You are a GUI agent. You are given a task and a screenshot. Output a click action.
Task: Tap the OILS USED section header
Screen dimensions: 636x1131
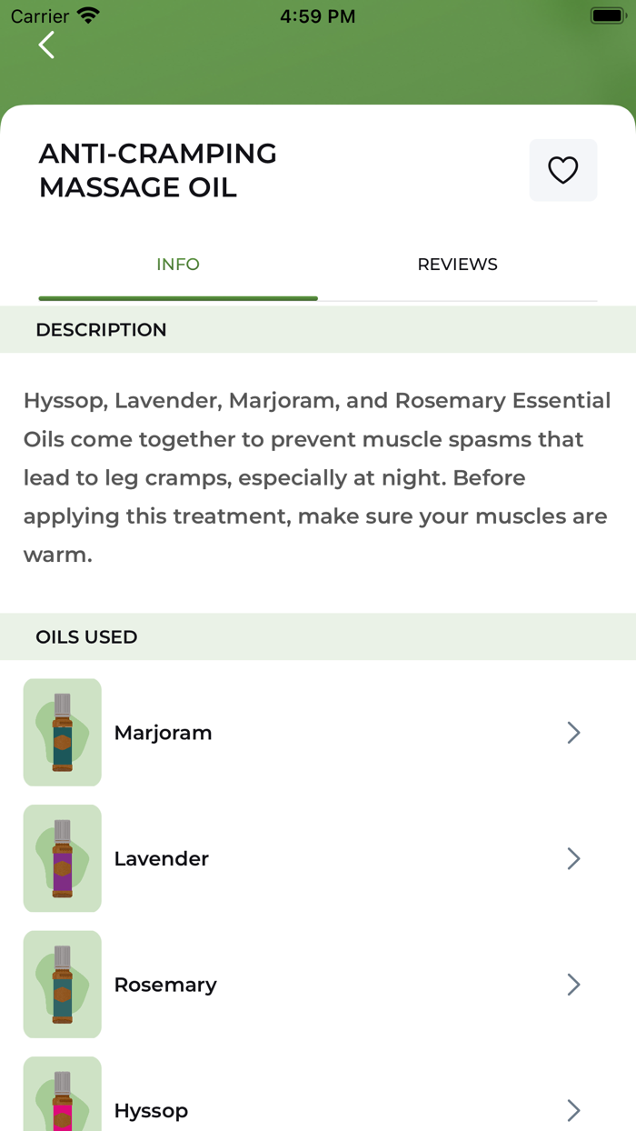click(86, 636)
